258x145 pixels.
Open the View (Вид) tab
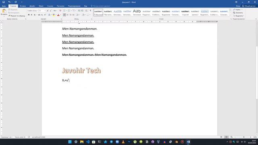click(x=85, y=6)
